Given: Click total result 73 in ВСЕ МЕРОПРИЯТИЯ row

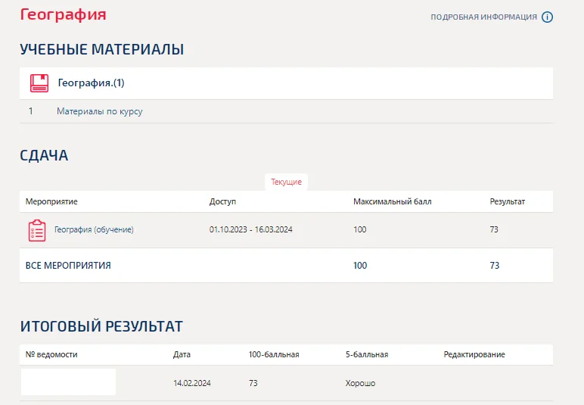Looking at the screenshot, I should pyautogui.click(x=494, y=266).
